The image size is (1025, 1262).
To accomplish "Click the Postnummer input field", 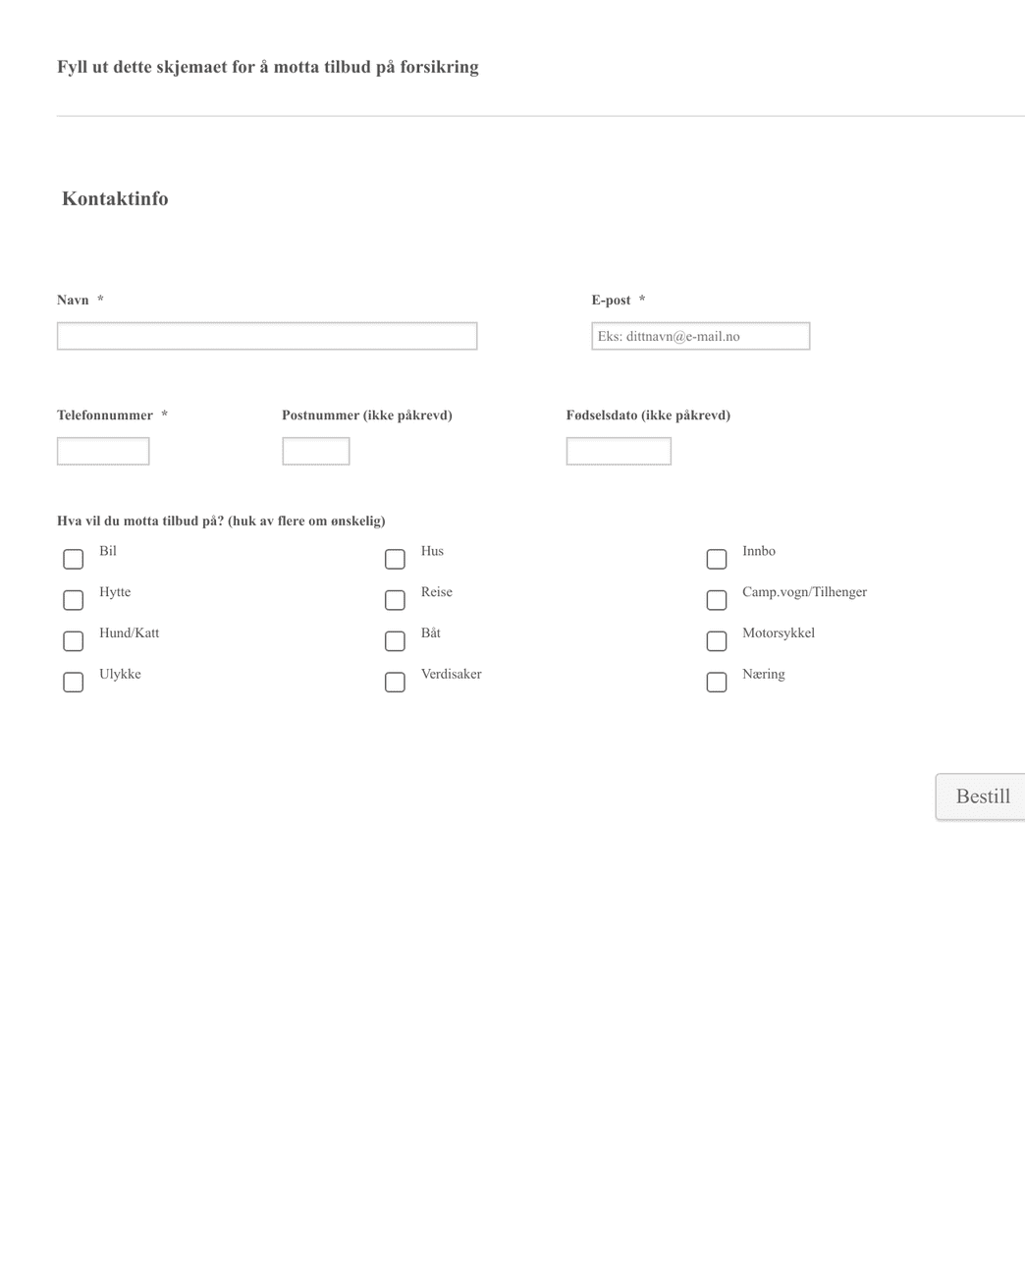I will click(315, 451).
